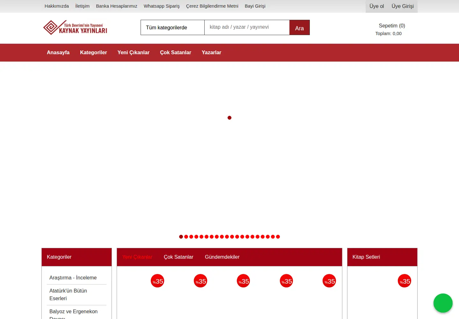Open Yeni Çıkanlar in the main menu
This screenshot has height=319, width=459.
(x=134, y=53)
